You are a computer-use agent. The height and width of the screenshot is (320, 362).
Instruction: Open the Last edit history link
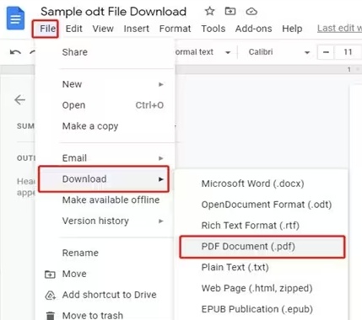pos(339,29)
